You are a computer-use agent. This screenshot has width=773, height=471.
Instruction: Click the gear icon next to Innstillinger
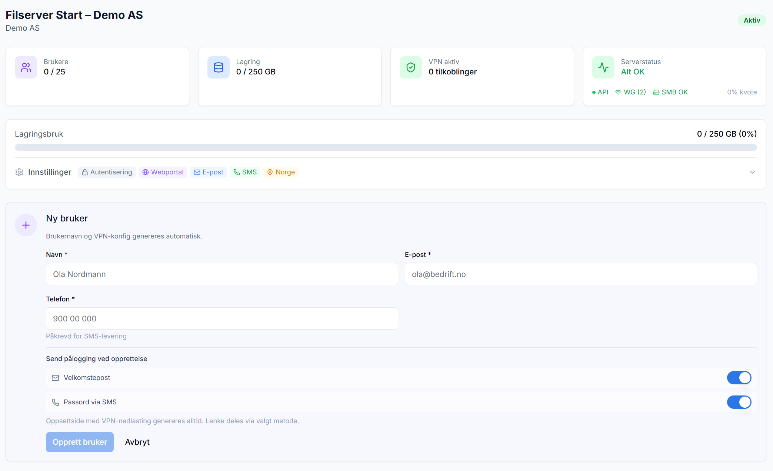pos(19,172)
